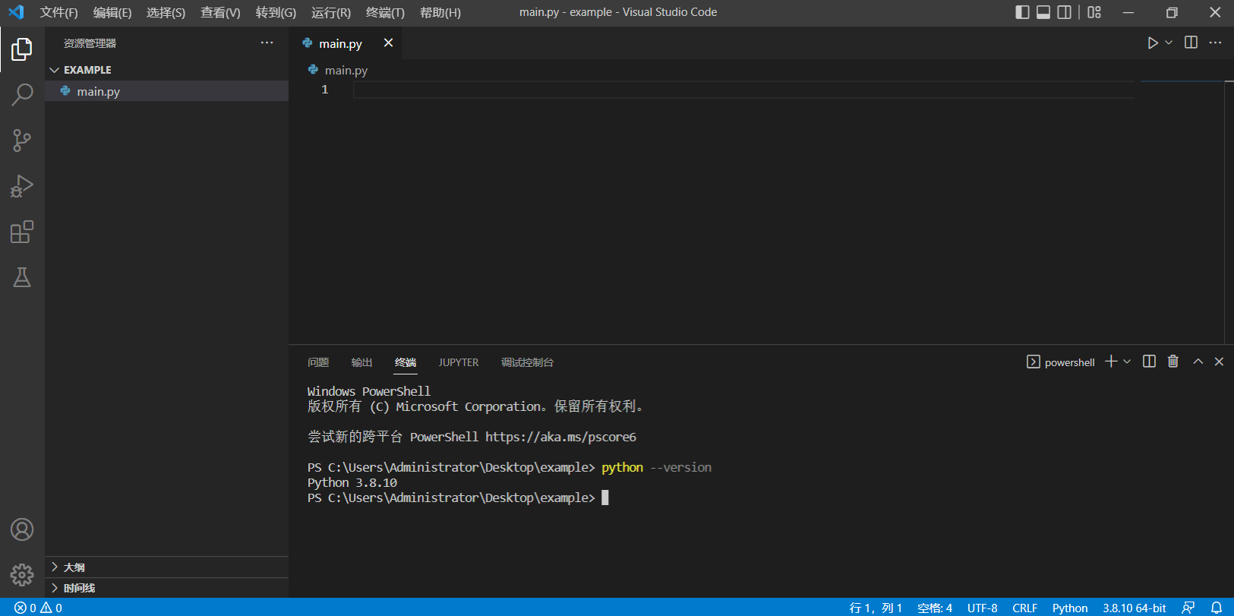
Task: Open the Extensions view
Action: click(x=22, y=232)
